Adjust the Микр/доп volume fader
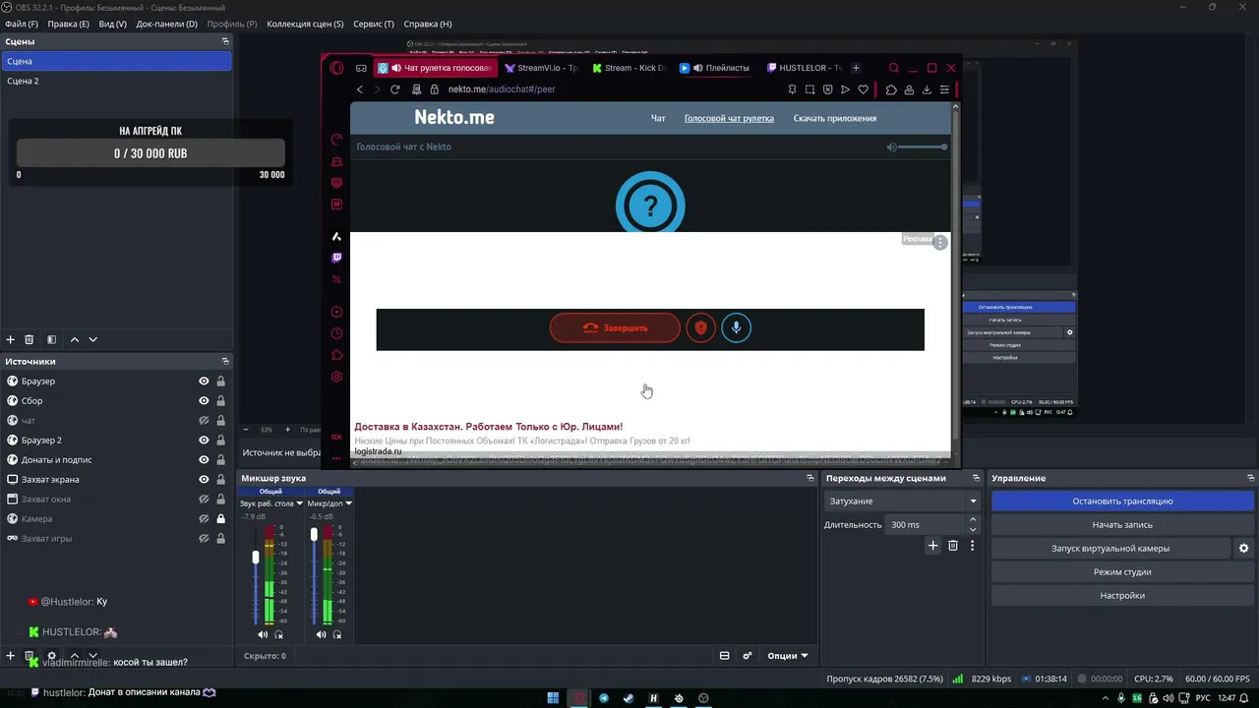The width and height of the screenshot is (1259, 708). (314, 534)
